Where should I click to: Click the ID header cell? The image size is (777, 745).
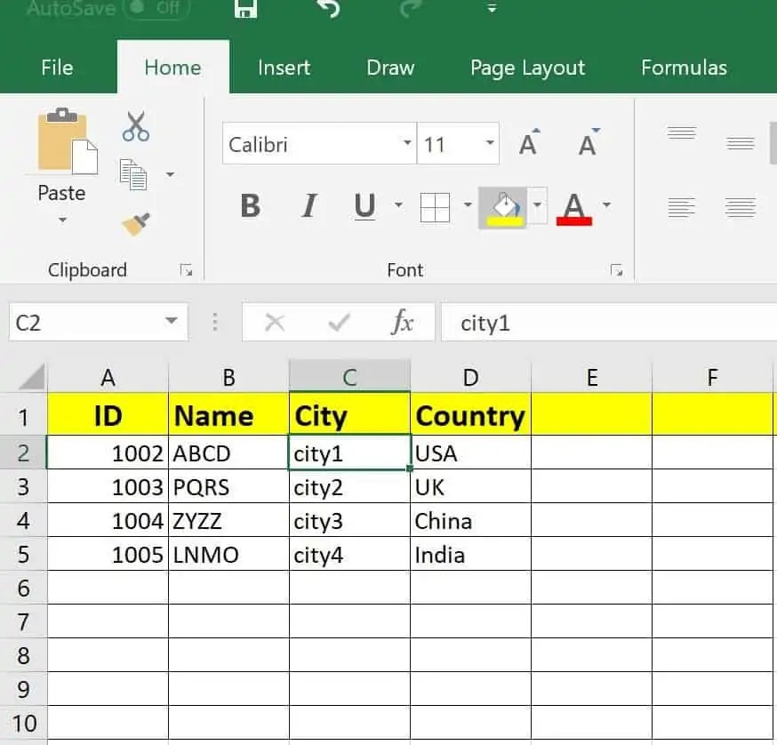tap(108, 415)
